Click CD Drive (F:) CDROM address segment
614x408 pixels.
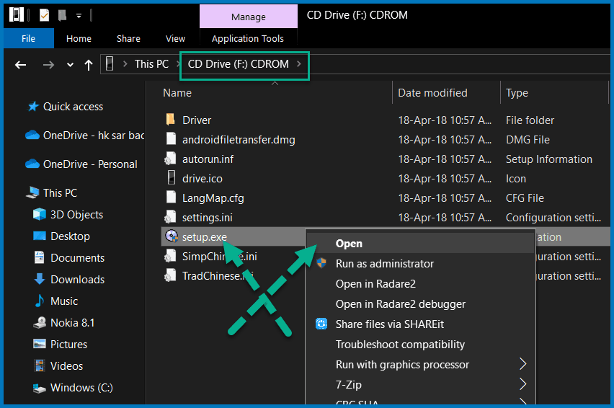pyautogui.click(x=238, y=64)
